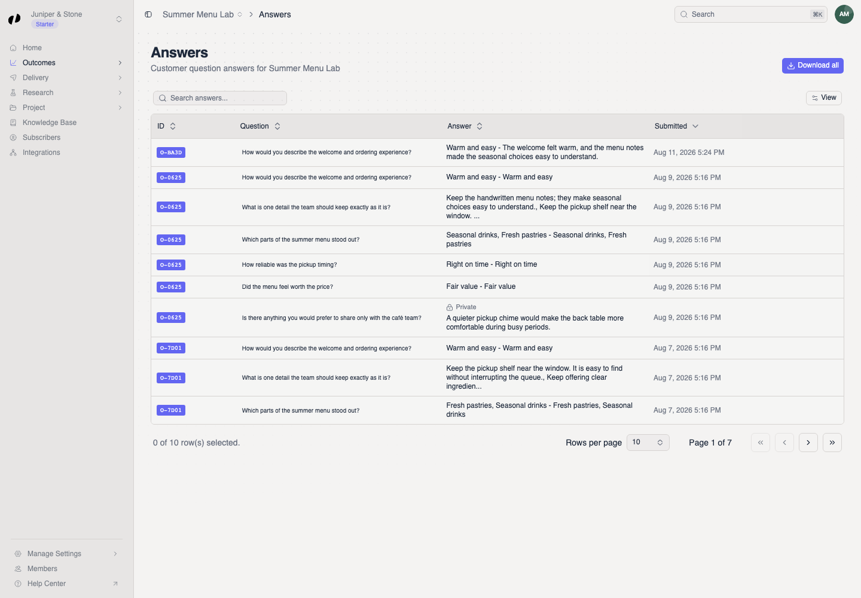Click the 'Seasonal drinks, Fresh pastries' answer
Screen dimensions: 861x598
point(536,240)
